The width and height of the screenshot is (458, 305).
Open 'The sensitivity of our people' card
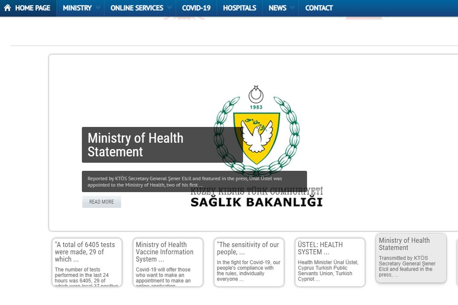(x=249, y=262)
